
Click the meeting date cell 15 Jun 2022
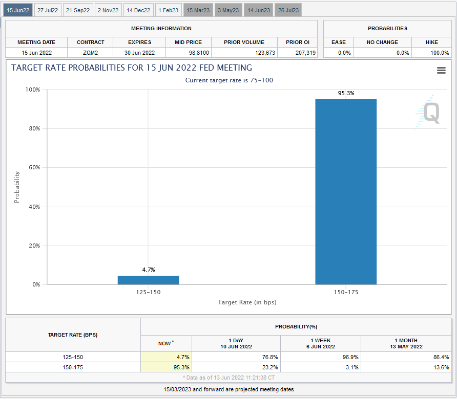pos(37,53)
